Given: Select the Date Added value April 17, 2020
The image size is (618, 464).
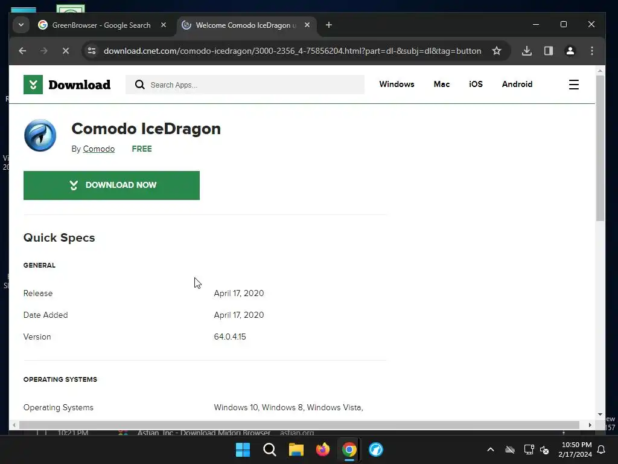Looking at the screenshot, I should (239, 315).
